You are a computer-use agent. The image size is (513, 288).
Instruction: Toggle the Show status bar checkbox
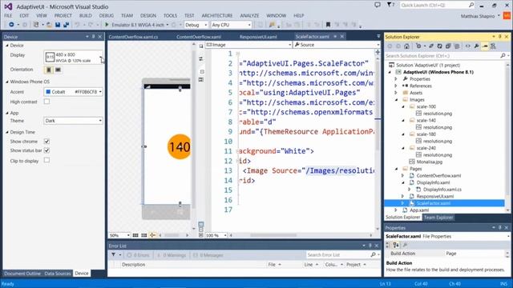click(46, 150)
